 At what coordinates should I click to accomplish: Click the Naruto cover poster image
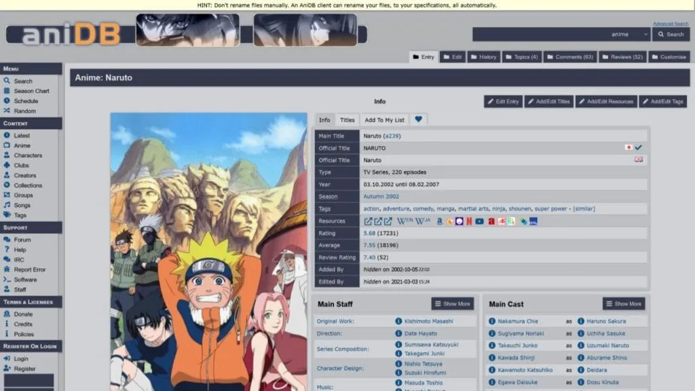pyautogui.click(x=209, y=251)
